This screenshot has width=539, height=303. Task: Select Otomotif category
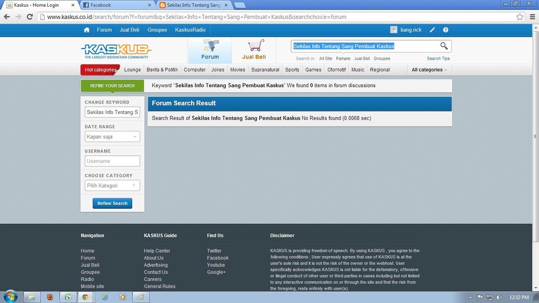(336, 70)
